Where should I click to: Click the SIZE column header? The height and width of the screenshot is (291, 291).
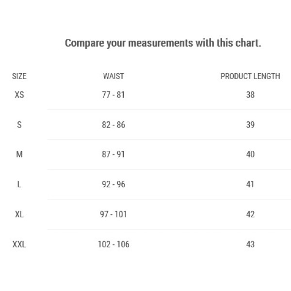(x=19, y=76)
